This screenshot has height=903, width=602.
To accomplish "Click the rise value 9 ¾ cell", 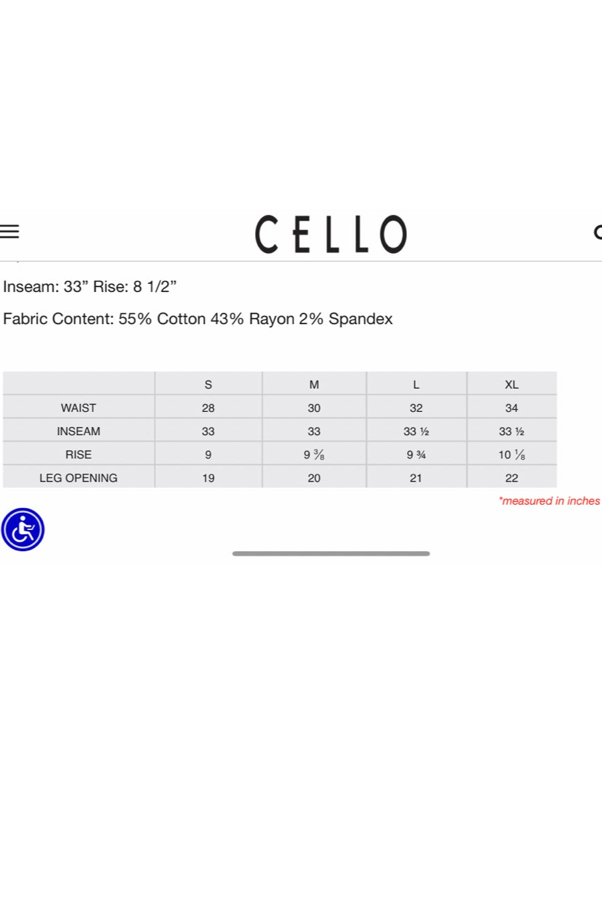I will tap(416, 455).
